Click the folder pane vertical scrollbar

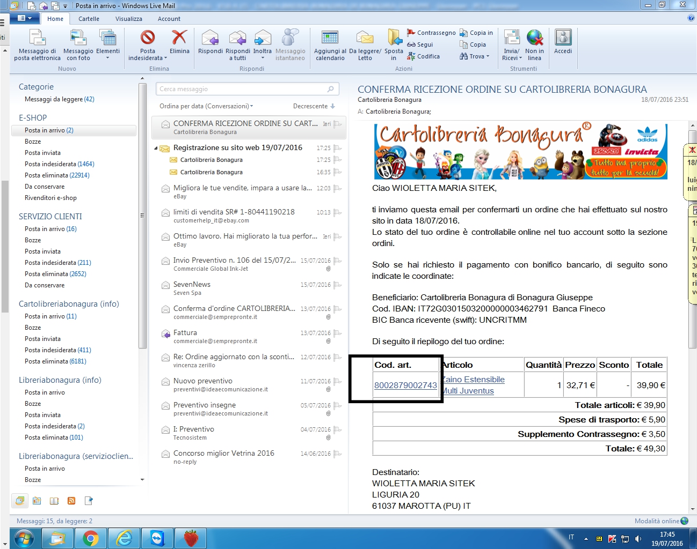(x=142, y=216)
